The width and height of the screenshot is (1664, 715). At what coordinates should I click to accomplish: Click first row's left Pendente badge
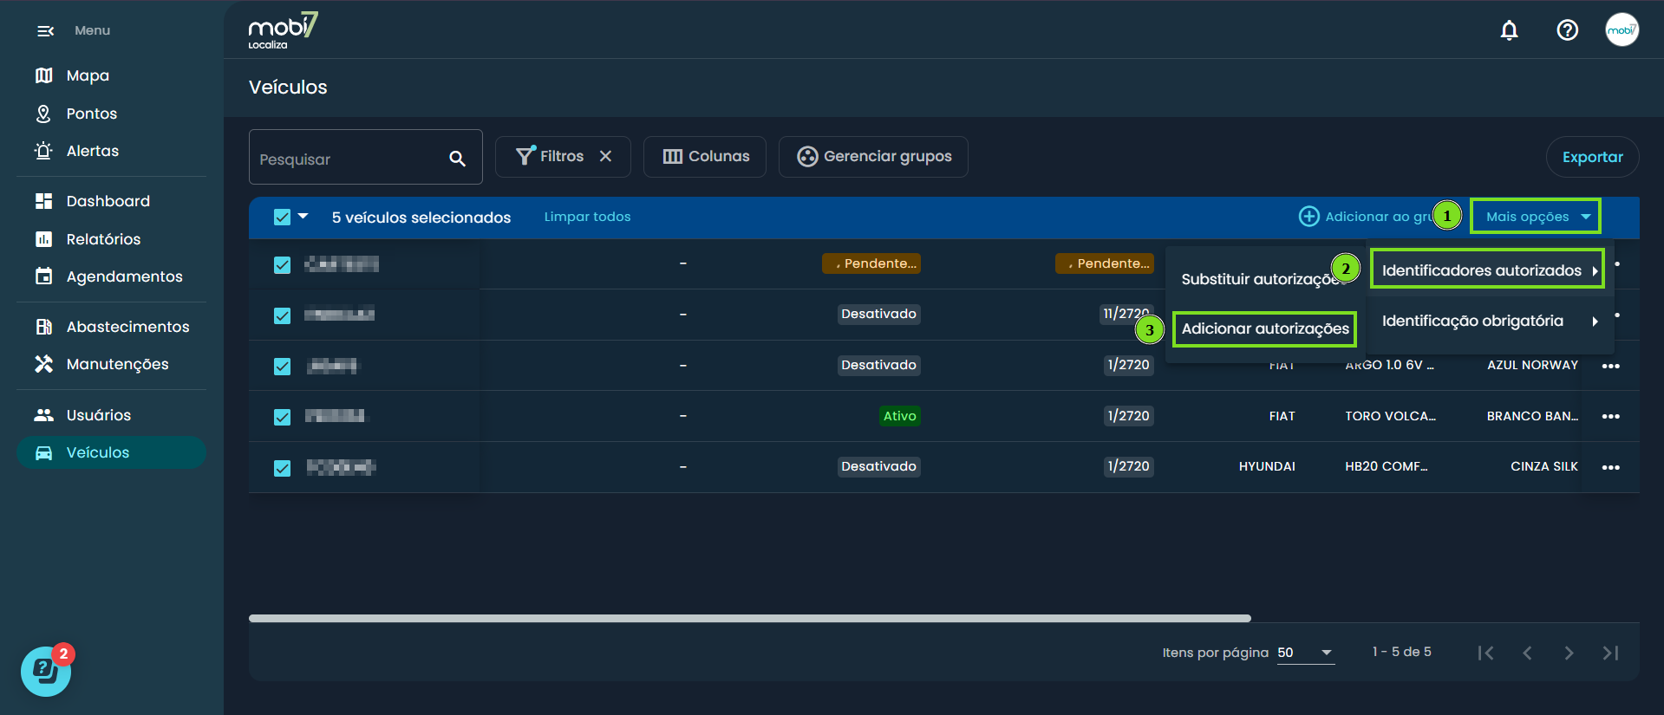(x=871, y=263)
